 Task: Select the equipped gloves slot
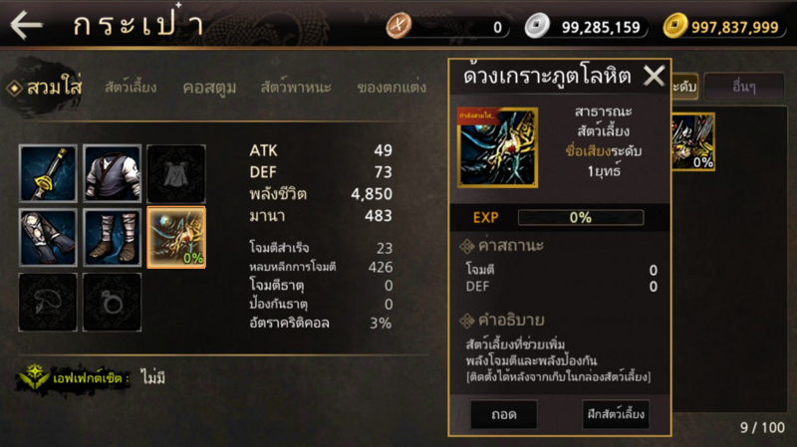(48, 237)
